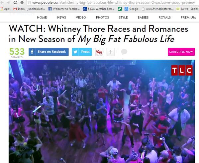Open the STYLE section
The image size is (199, 163).
[x=123, y=18]
